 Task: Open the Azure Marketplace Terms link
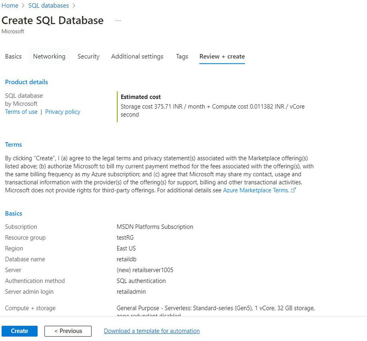point(256,190)
